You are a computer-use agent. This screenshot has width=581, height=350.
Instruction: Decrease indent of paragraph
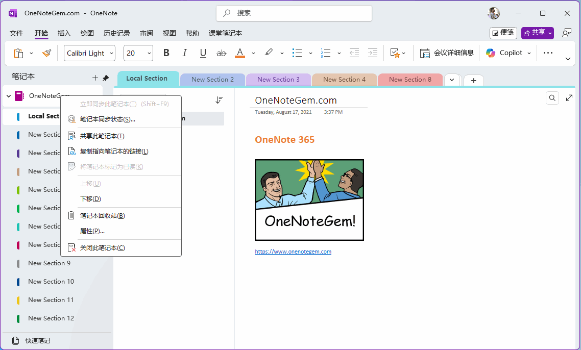[354, 53]
